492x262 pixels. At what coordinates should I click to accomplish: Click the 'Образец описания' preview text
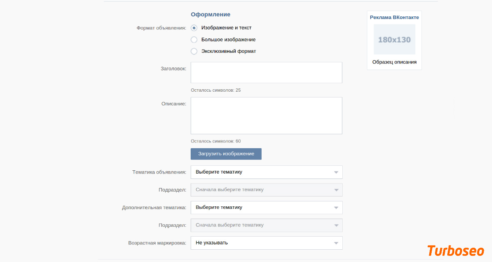coord(394,62)
